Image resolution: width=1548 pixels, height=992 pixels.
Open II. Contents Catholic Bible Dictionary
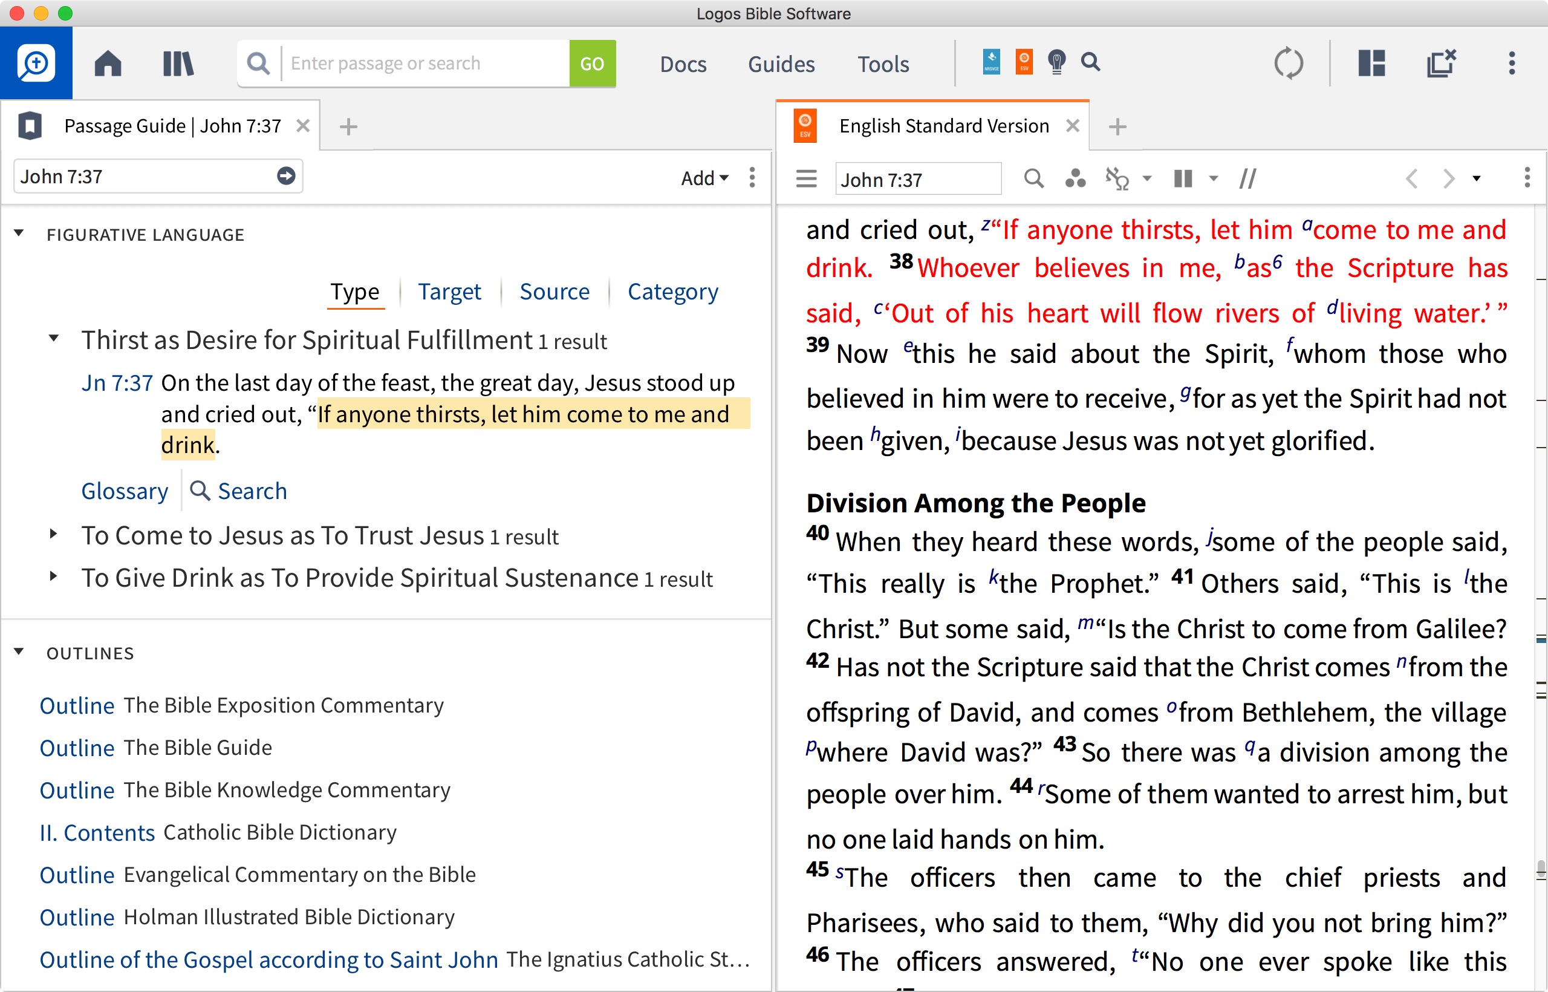coord(97,833)
